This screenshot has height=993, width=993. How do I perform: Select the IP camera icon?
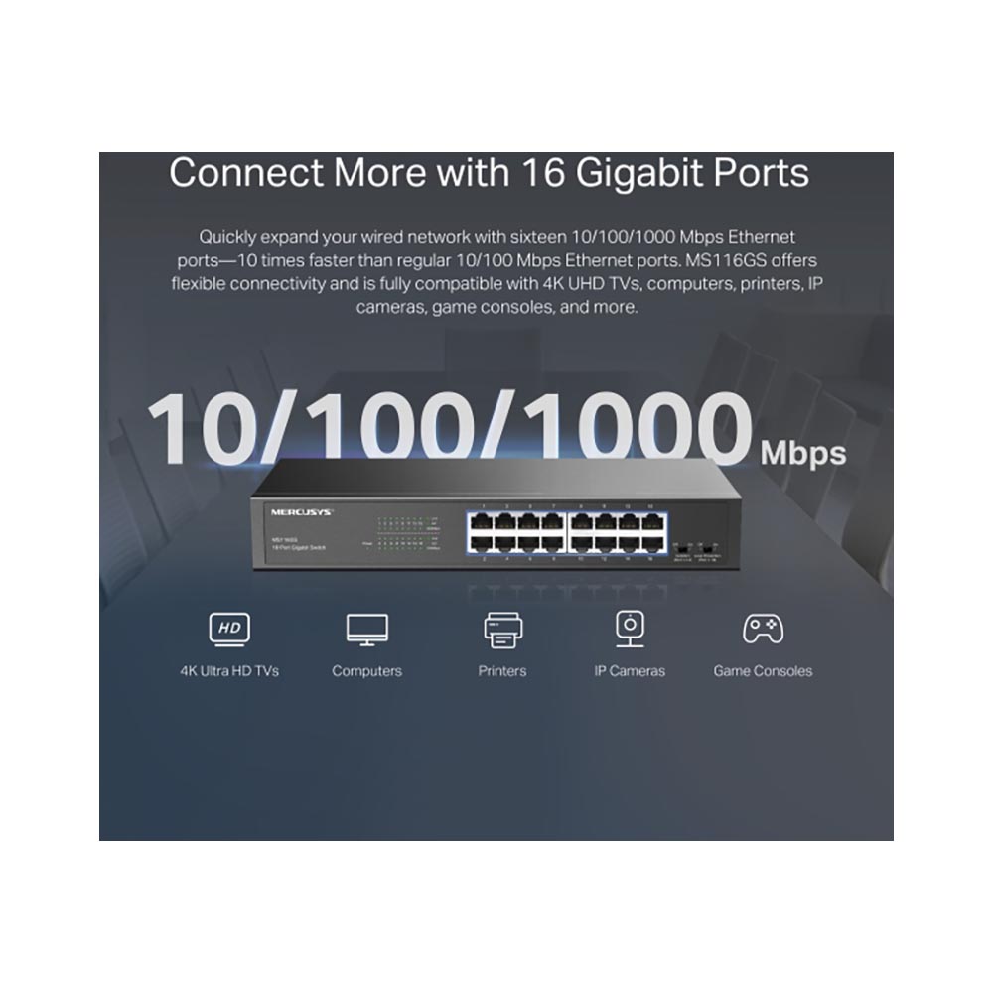631,629
